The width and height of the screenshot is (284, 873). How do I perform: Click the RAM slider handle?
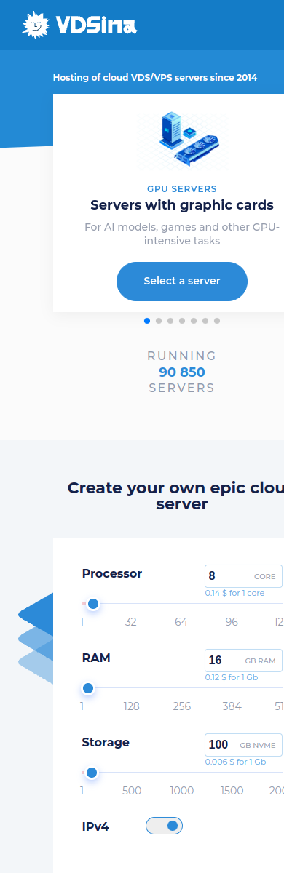tap(88, 687)
